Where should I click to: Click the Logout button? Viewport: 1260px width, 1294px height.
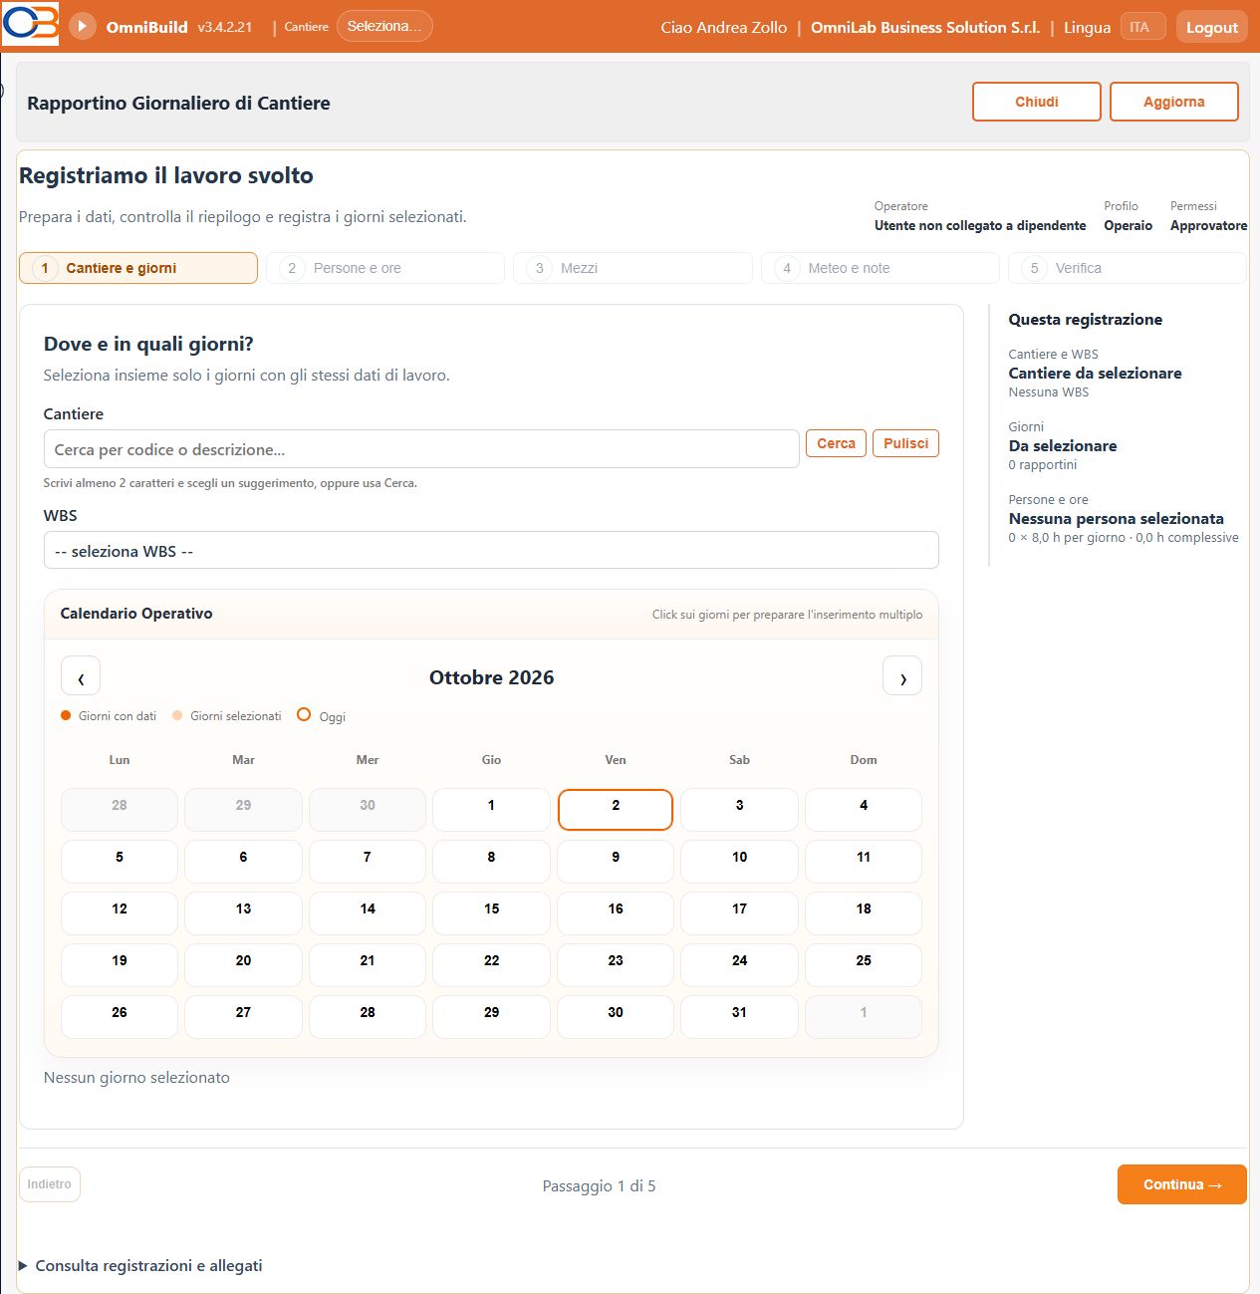pos(1212,27)
